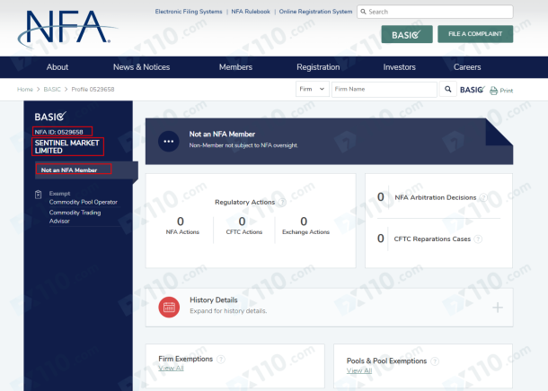Click the BASIC logo in the breadcrumb bar
548x391 pixels.
[473, 90]
